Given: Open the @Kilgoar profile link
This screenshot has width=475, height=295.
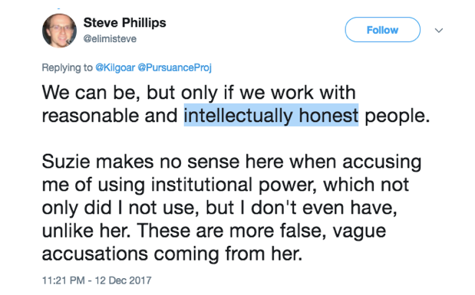Looking at the screenshot, I should tap(115, 67).
